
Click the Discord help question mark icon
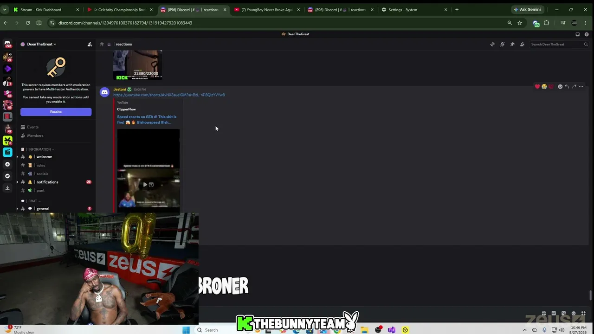(587, 34)
